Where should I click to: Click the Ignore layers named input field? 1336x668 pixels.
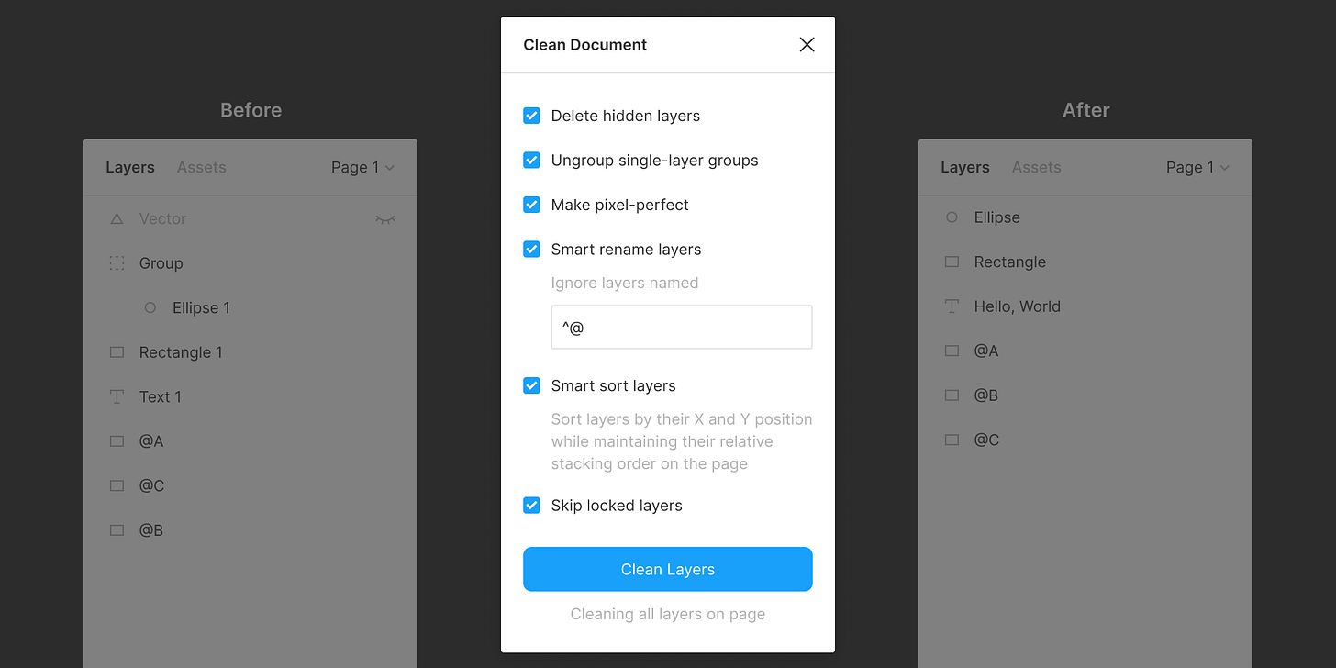[682, 327]
